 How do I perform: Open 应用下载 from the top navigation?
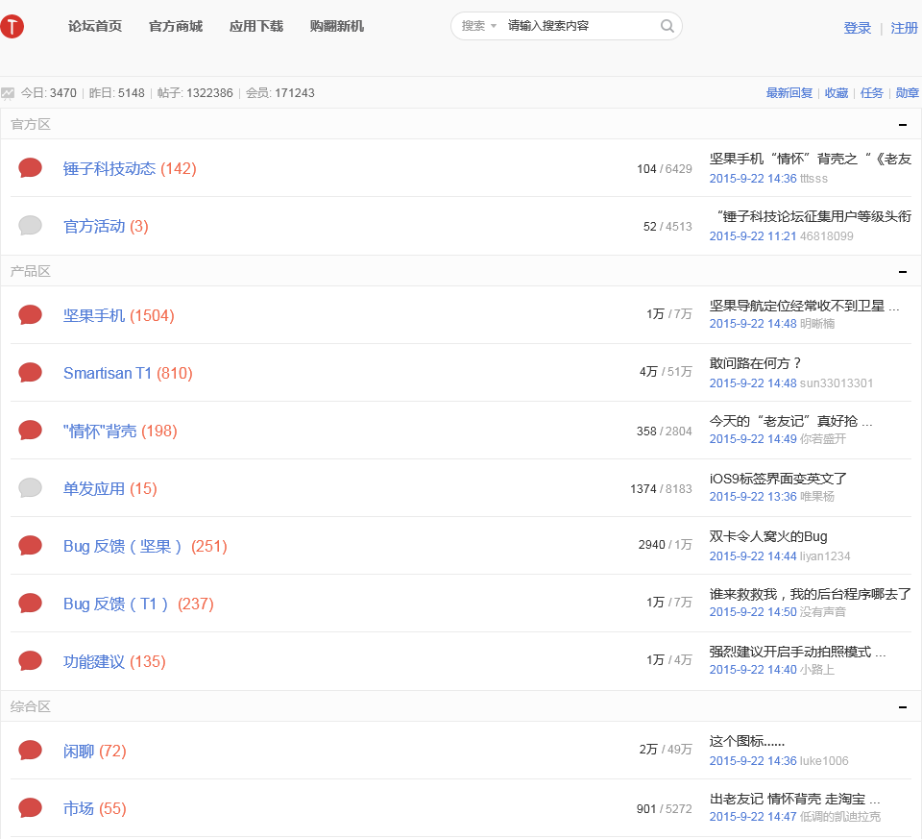256,27
